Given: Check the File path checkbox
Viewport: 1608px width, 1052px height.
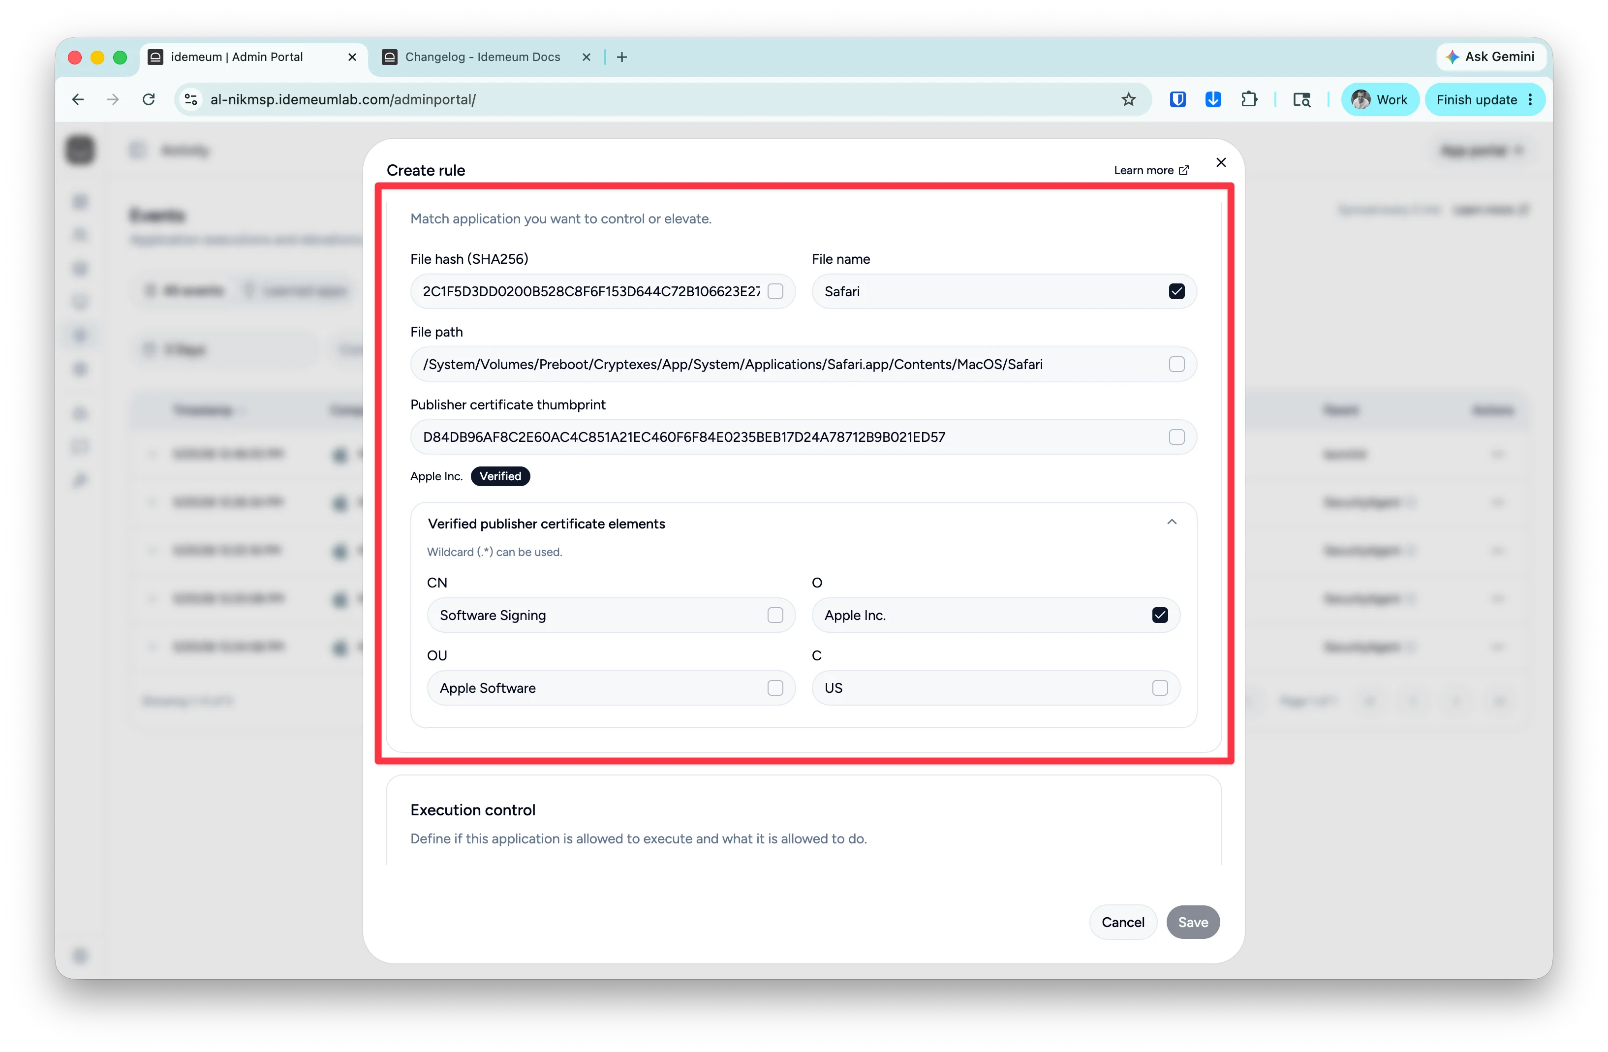Looking at the screenshot, I should click(x=1176, y=364).
